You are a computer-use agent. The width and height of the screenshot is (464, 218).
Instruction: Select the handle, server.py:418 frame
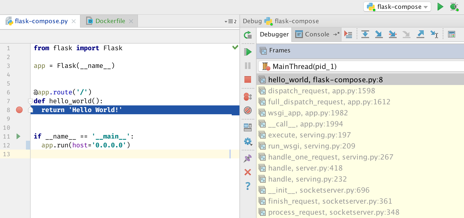tap(361, 168)
